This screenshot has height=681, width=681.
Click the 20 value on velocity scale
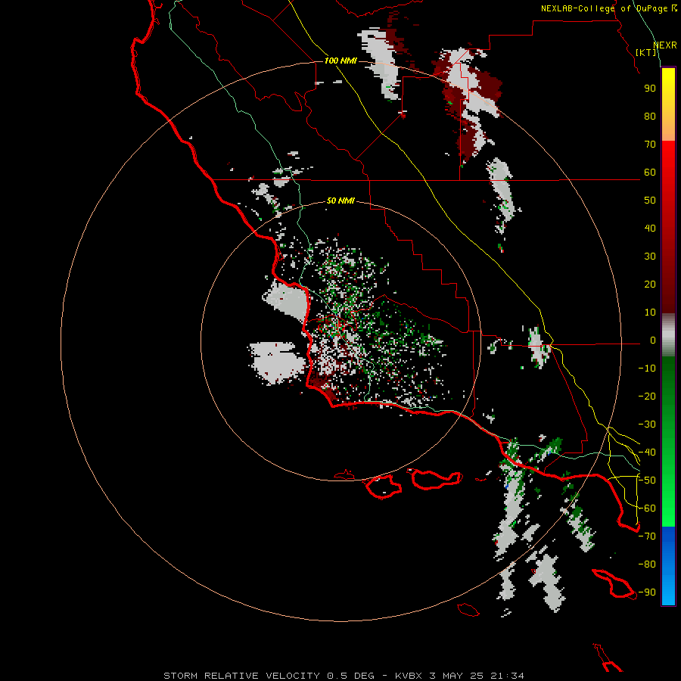(650, 285)
